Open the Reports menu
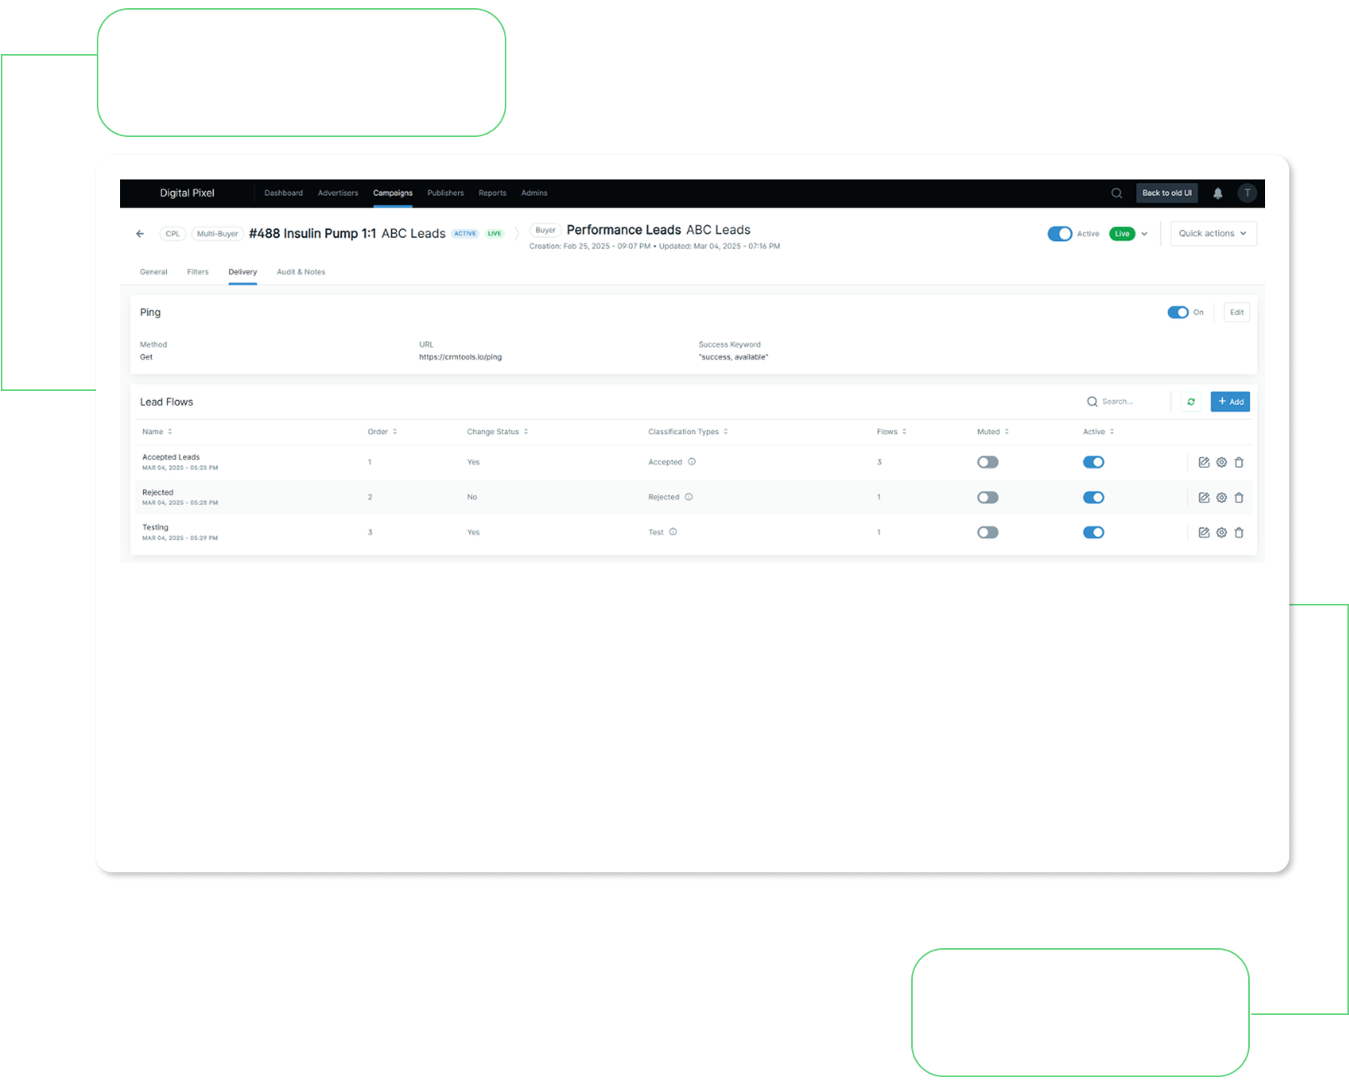Viewport: 1349px width, 1090px height. [493, 193]
